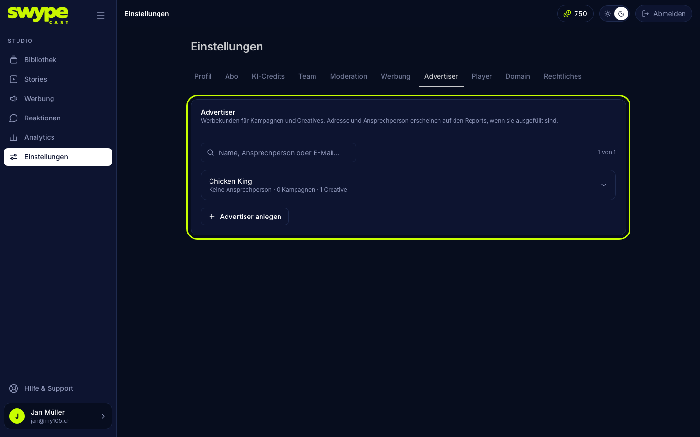This screenshot has width=700, height=437.
Task: Expand the Jan Müller account chevron
Action: [103, 416]
